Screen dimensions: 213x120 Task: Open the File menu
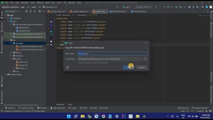click(x=7, y=3)
